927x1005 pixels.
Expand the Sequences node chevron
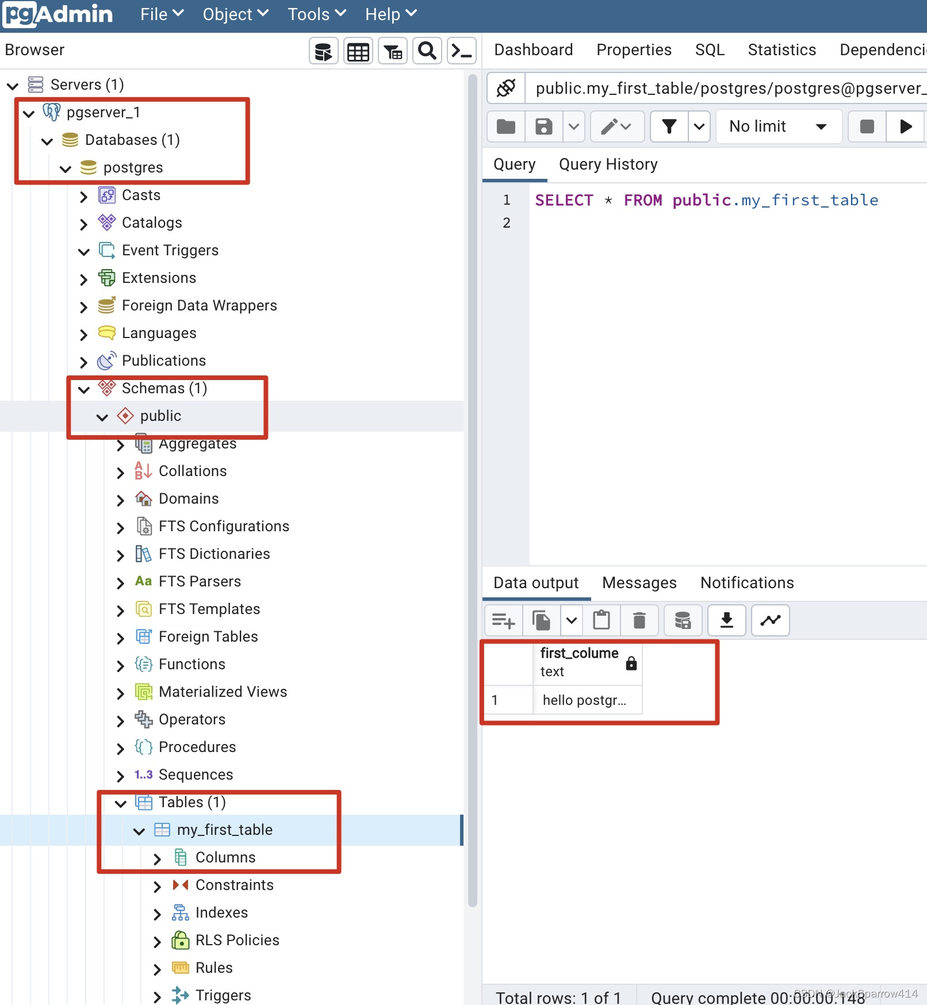point(121,776)
